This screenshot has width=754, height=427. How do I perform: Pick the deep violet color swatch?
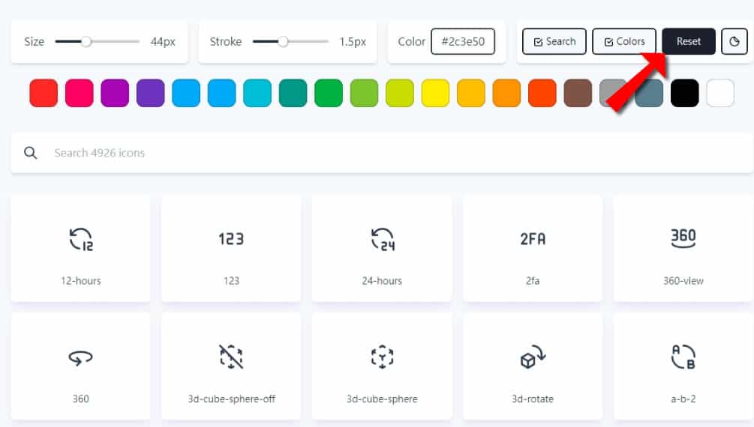(151, 93)
